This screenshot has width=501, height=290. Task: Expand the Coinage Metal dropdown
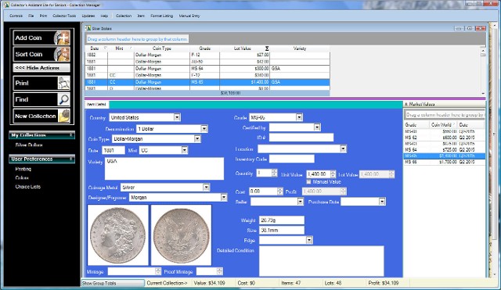207,188
